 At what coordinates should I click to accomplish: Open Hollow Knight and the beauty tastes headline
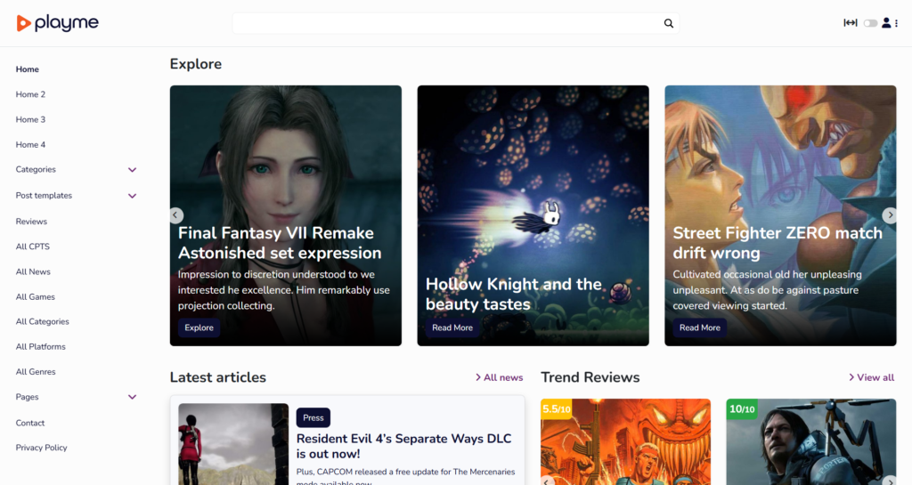click(514, 294)
